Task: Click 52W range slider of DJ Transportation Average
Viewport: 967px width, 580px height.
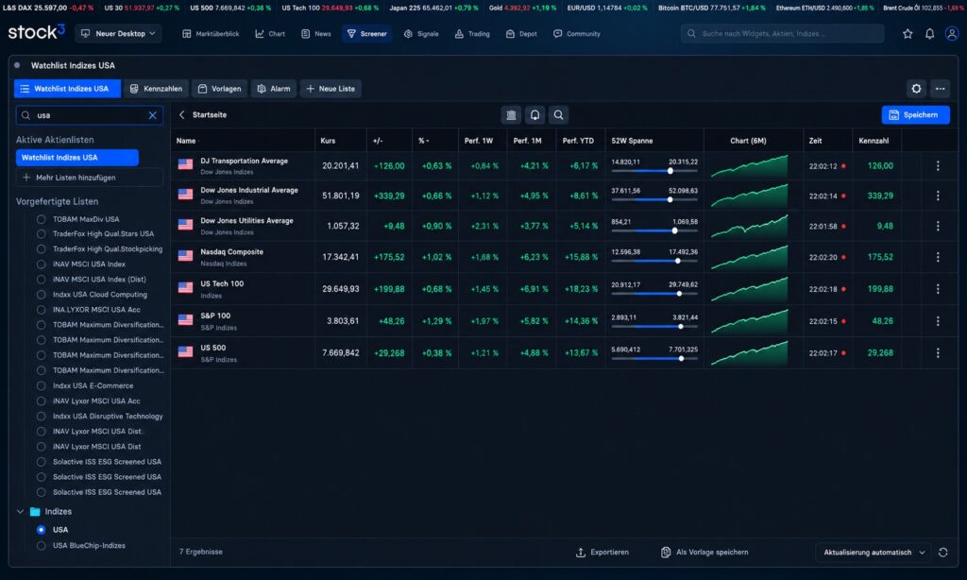Action: coord(654,171)
